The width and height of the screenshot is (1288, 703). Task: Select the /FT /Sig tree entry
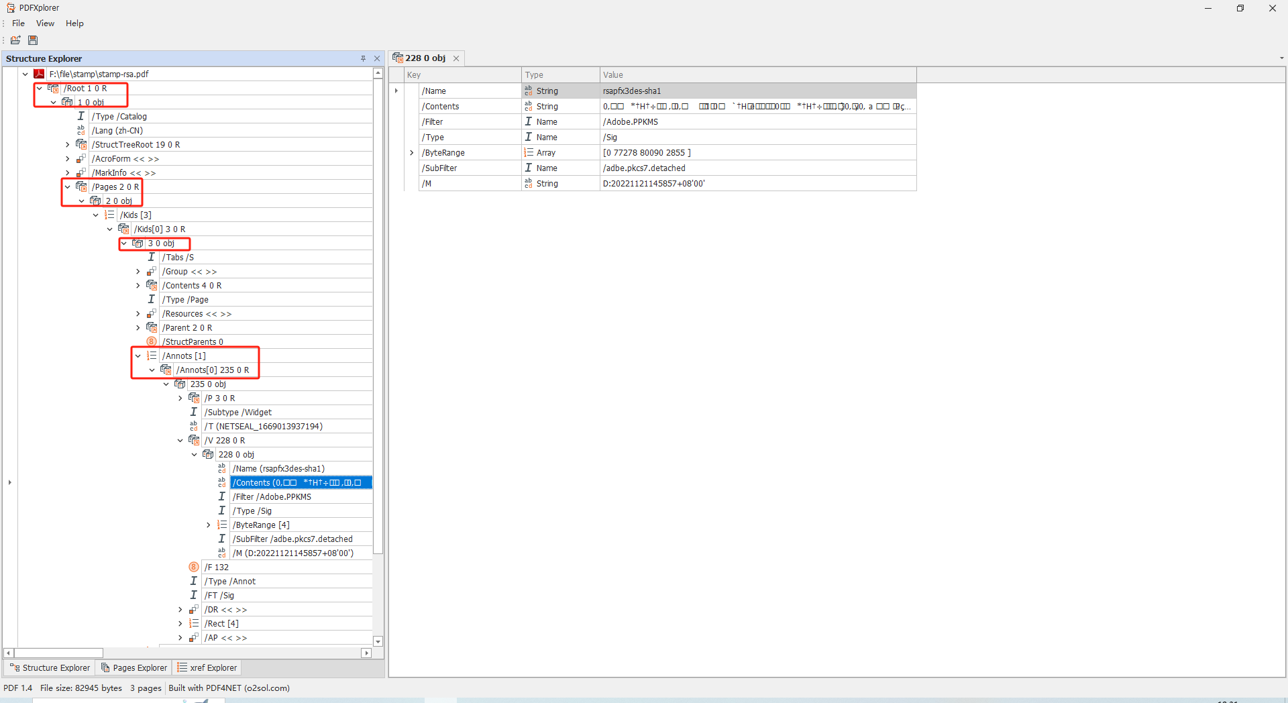(220, 595)
